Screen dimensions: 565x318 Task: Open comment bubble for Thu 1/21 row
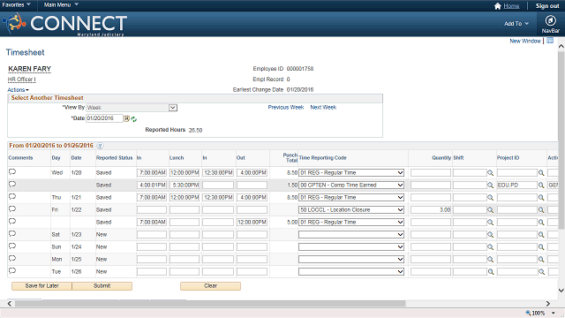[x=12, y=197]
